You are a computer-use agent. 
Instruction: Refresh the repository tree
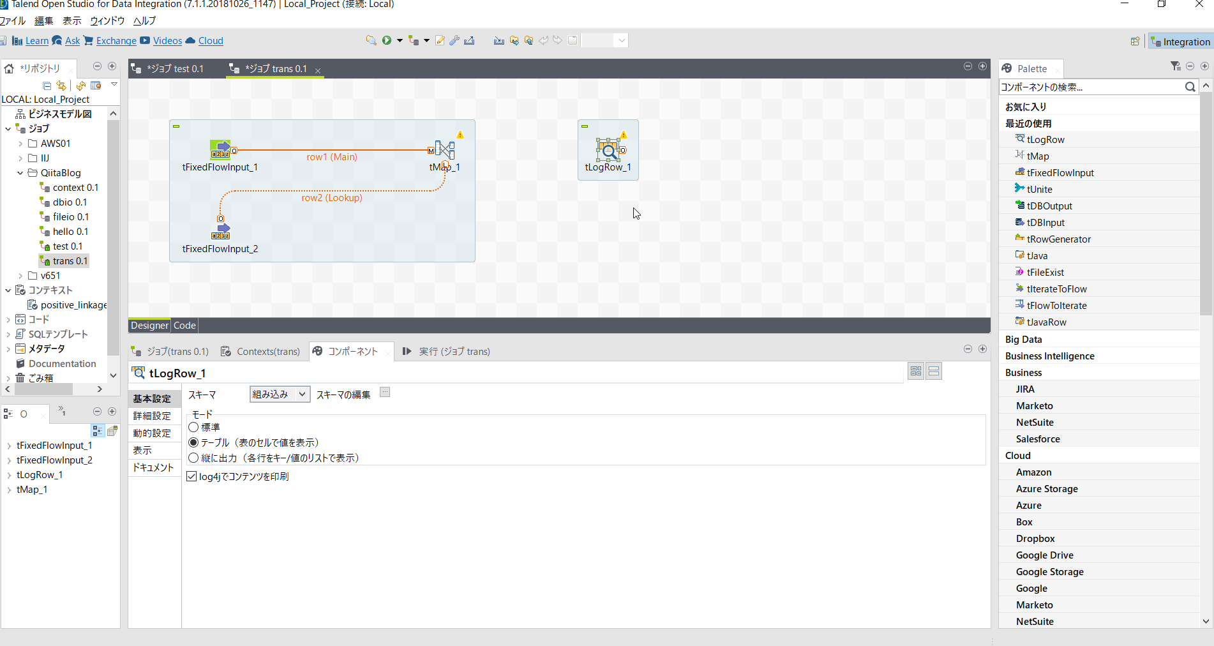[x=81, y=86]
